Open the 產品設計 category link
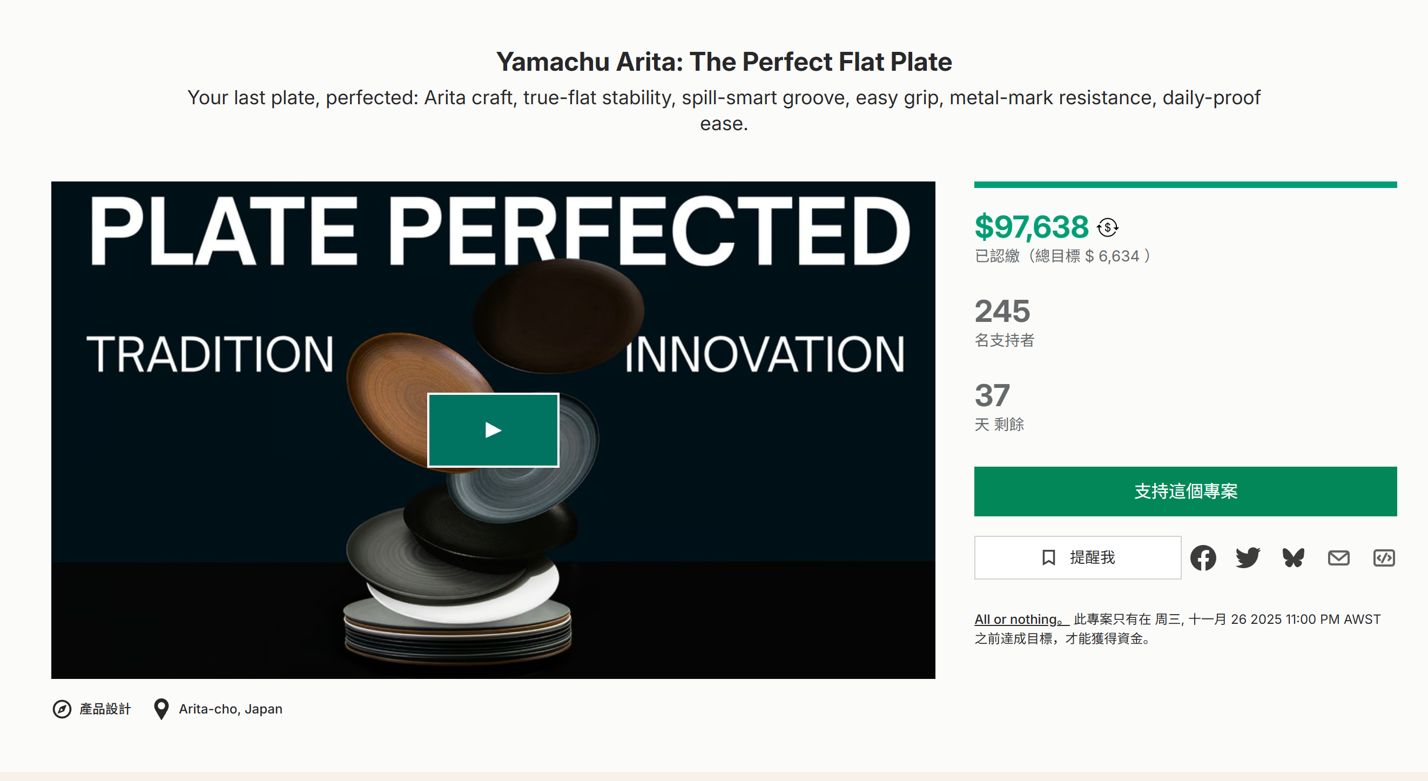This screenshot has width=1428, height=781. (105, 709)
